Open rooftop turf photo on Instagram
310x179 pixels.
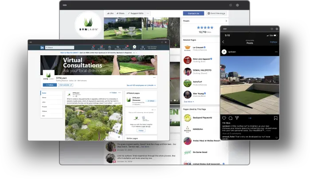pos(250,85)
